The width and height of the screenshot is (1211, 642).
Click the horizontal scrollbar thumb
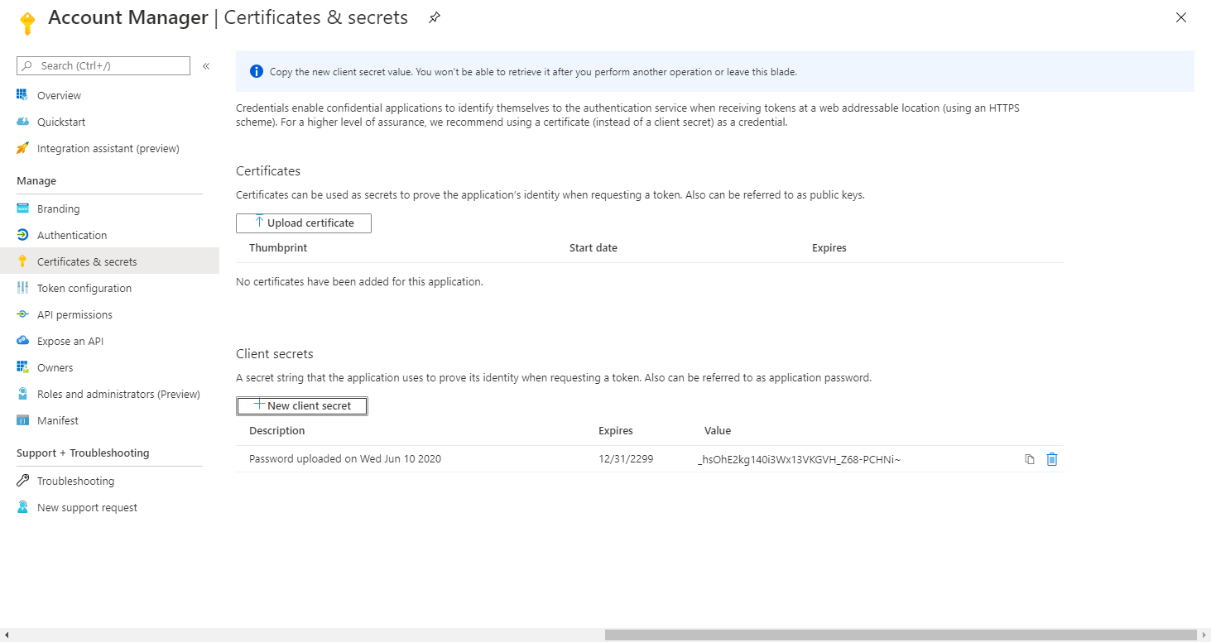click(x=901, y=635)
